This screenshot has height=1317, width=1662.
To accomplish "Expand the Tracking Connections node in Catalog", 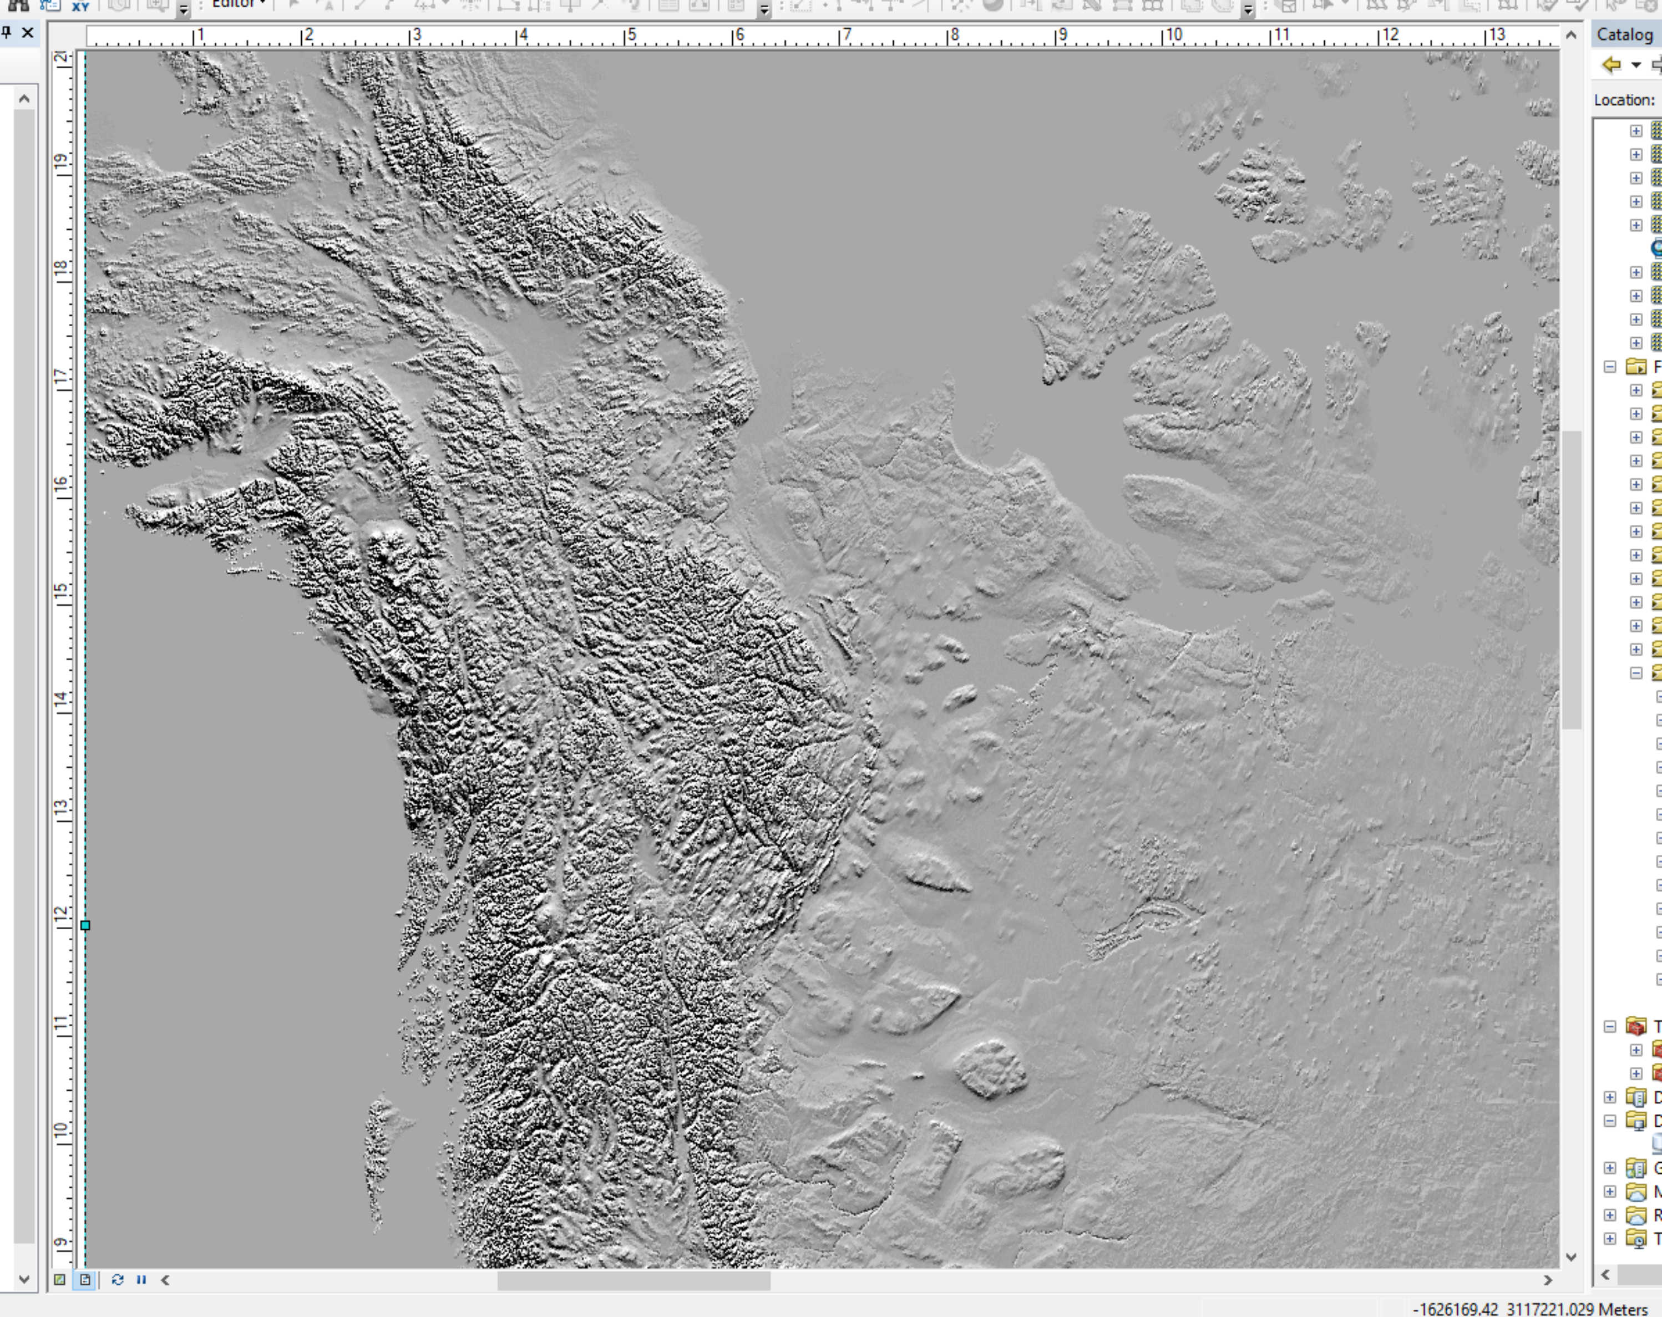I will pyautogui.click(x=1610, y=1238).
